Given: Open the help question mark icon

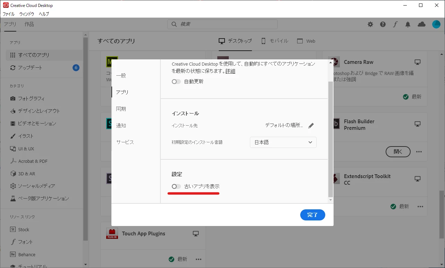Looking at the screenshot, I should 383,24.
